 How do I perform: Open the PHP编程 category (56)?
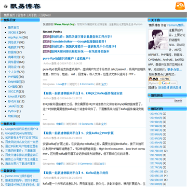pyautogui.click(x=13, y=77)
